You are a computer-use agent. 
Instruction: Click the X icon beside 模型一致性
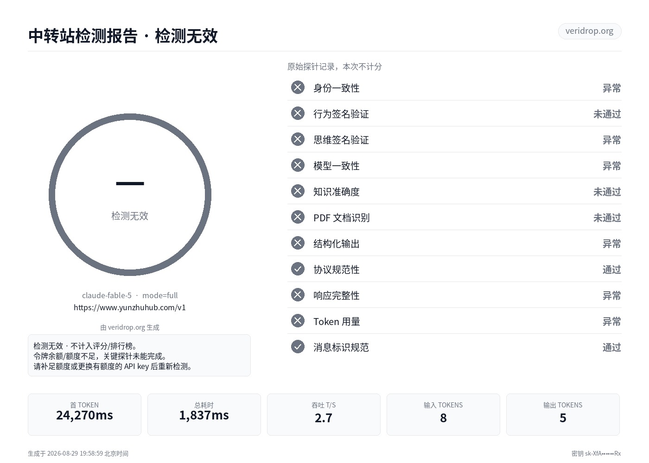click(x=298, y=165)
